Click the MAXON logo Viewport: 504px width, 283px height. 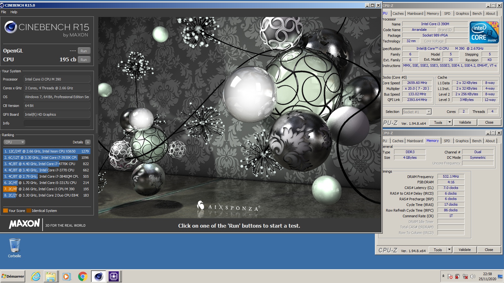[25, 224]
